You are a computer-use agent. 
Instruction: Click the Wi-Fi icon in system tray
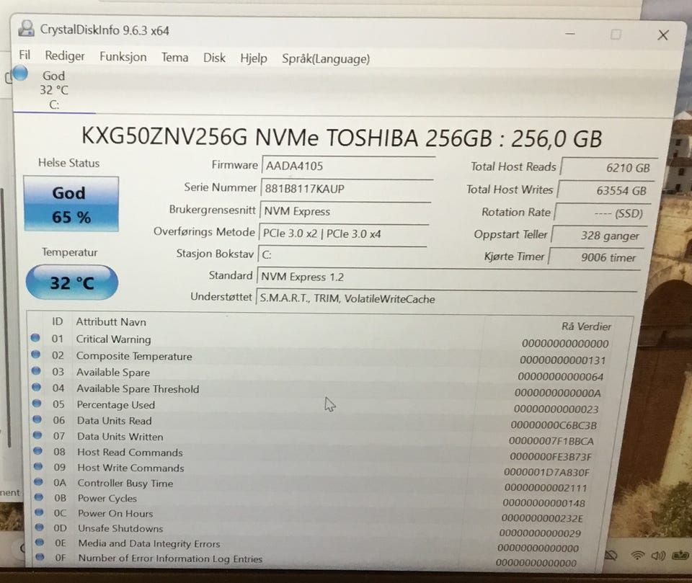point(636,555)
